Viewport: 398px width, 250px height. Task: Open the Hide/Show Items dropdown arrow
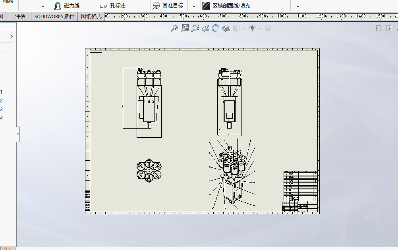point(260,29)
